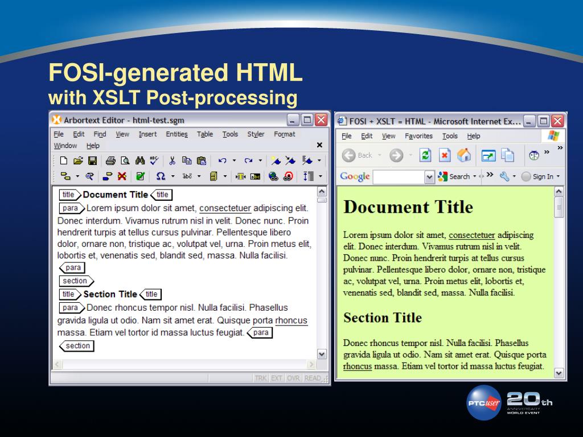Click the Document Title heading in browser
This screenshot has width=583, height=437.
coord(408,207)
